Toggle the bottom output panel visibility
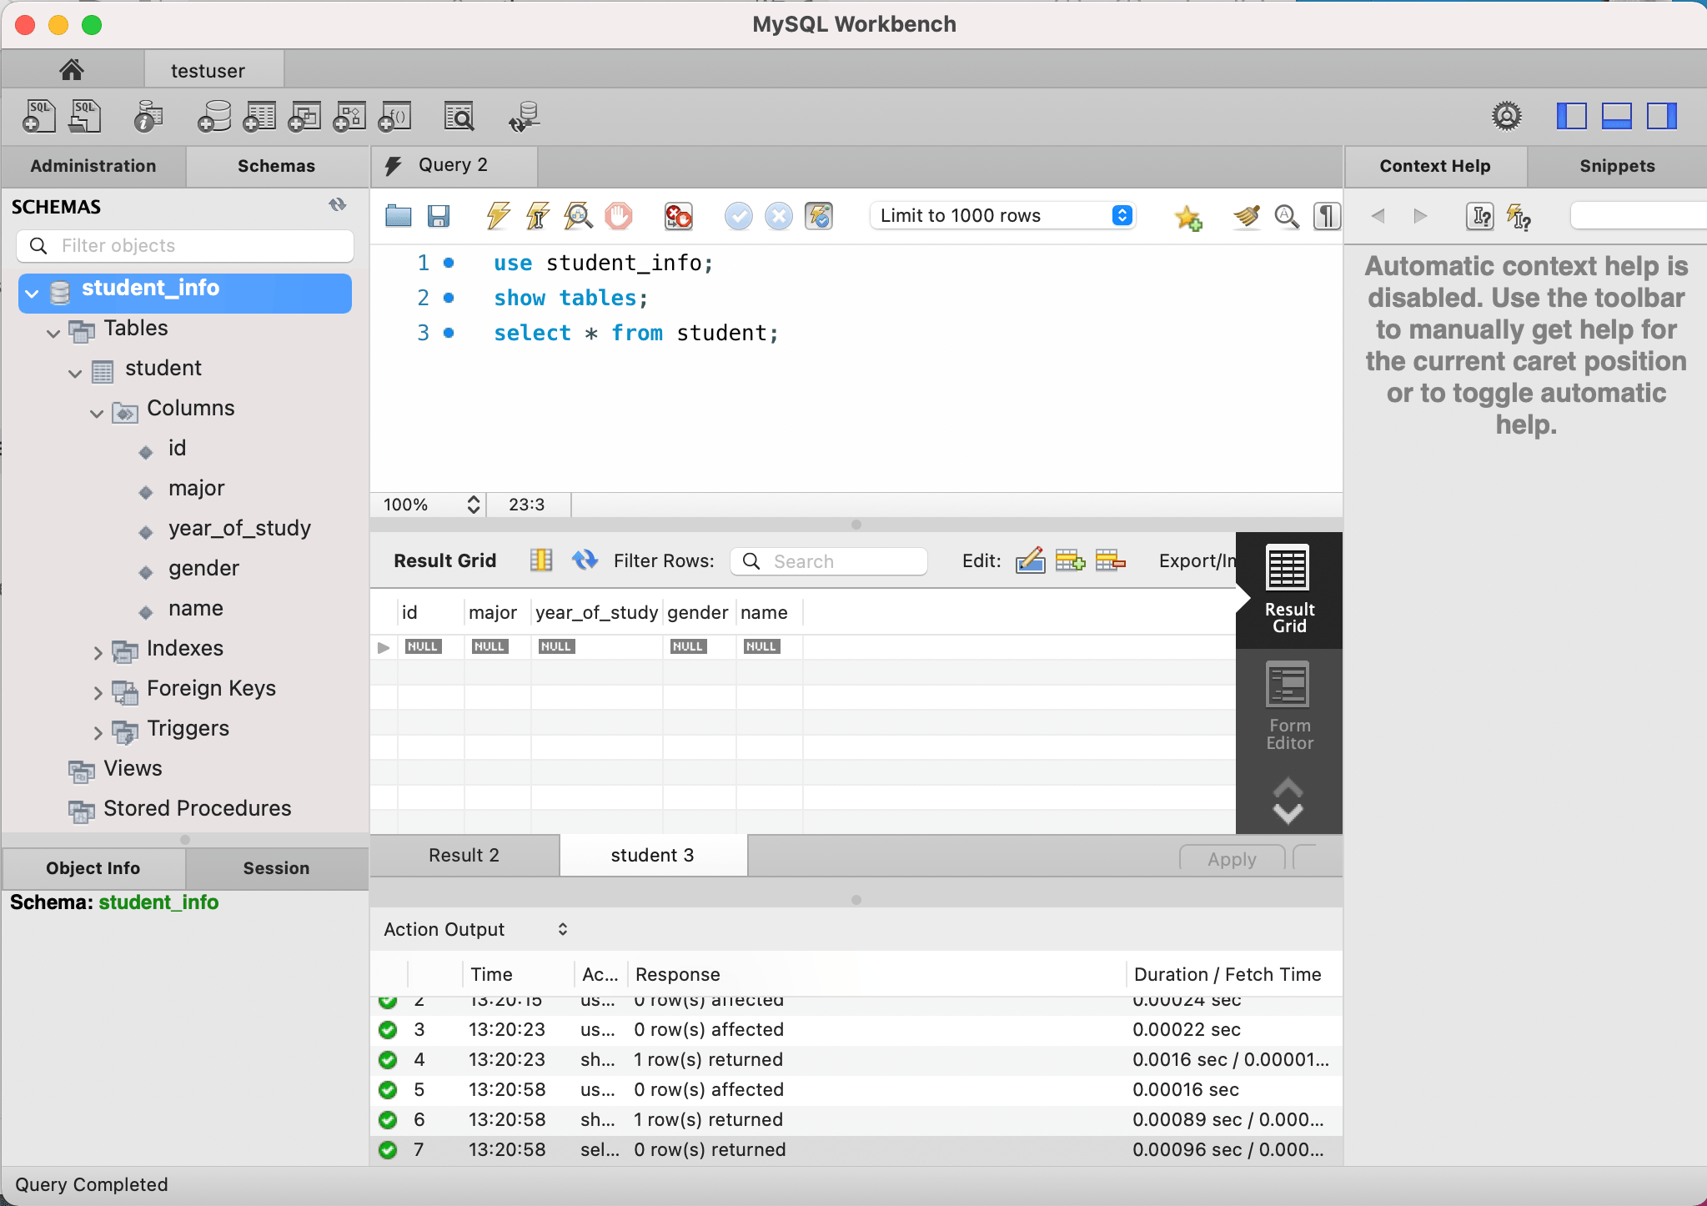Image resolution: width=1707 pixels, height=1206 pixels. coord(1616,116)
